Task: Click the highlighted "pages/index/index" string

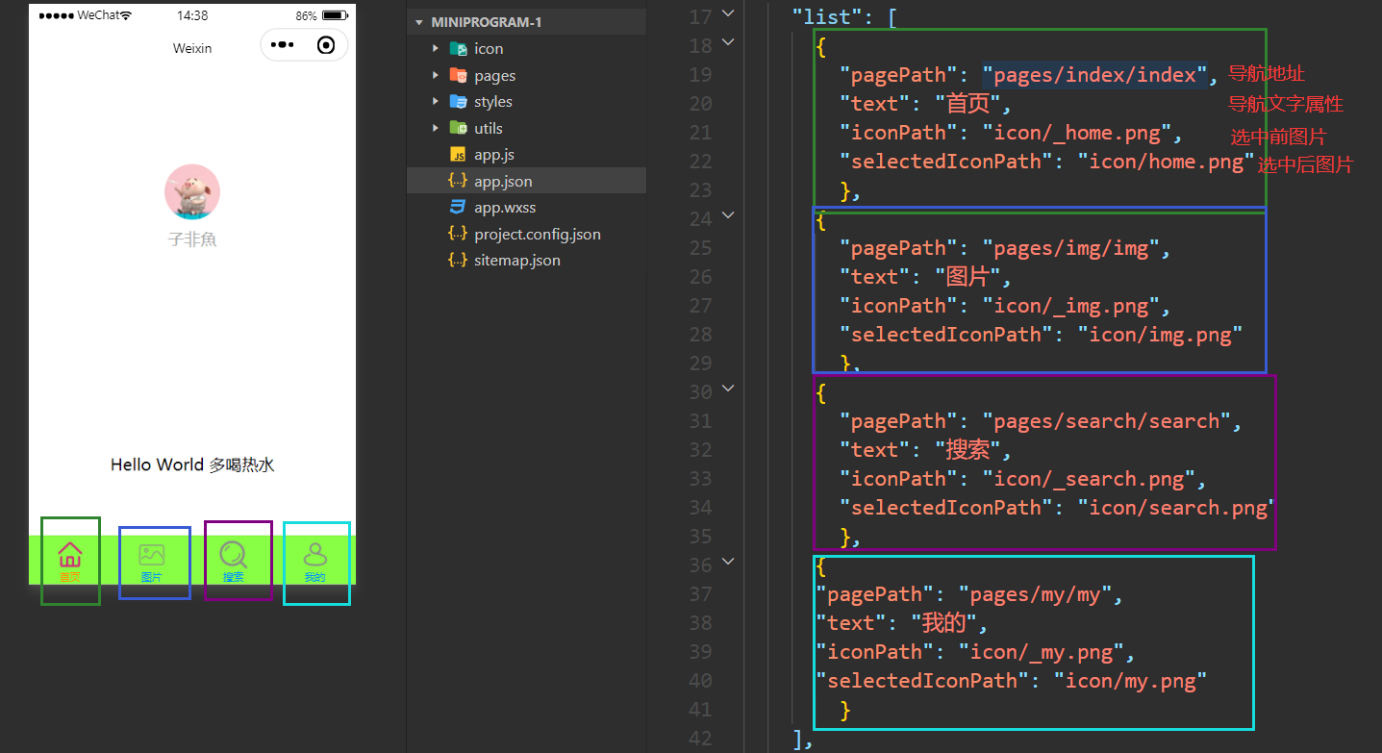Action: (1095, 75)
